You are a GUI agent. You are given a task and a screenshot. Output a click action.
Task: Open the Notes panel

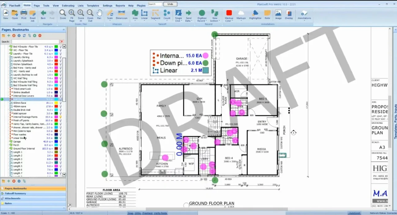33,203
